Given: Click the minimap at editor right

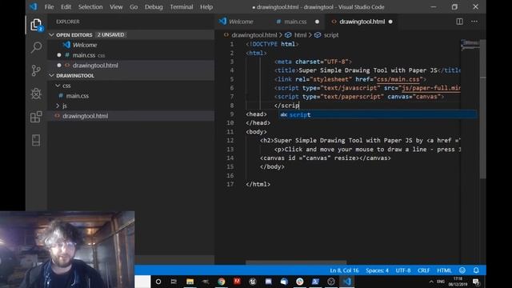Looking at the screenshot, I should pos(470,45).
